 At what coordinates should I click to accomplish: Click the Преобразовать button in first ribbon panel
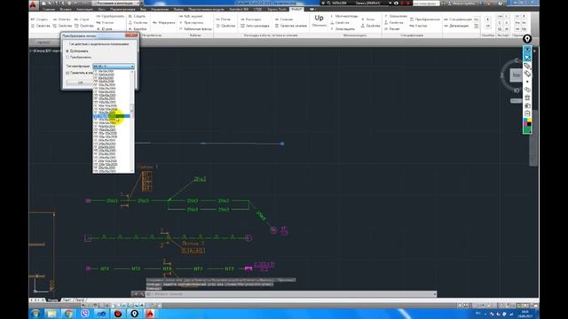point(110,16)
